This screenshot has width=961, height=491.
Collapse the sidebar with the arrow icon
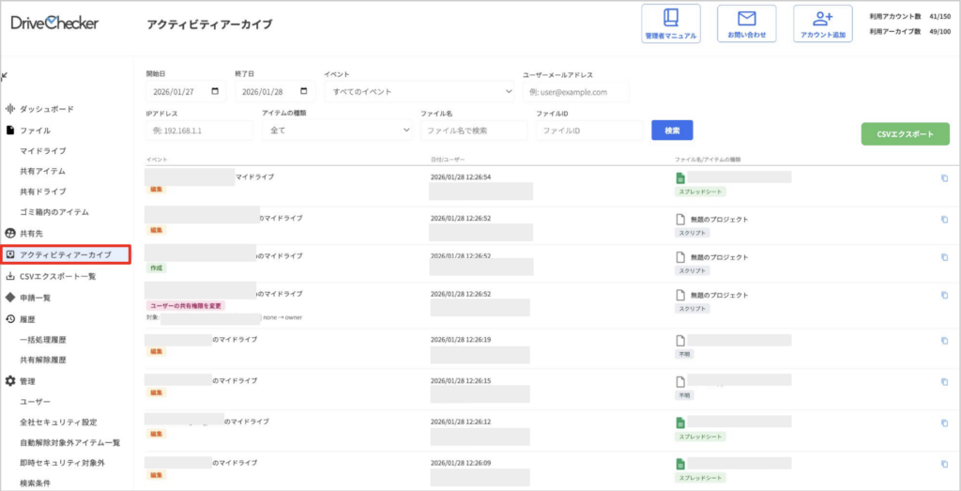tap(5, 77)
